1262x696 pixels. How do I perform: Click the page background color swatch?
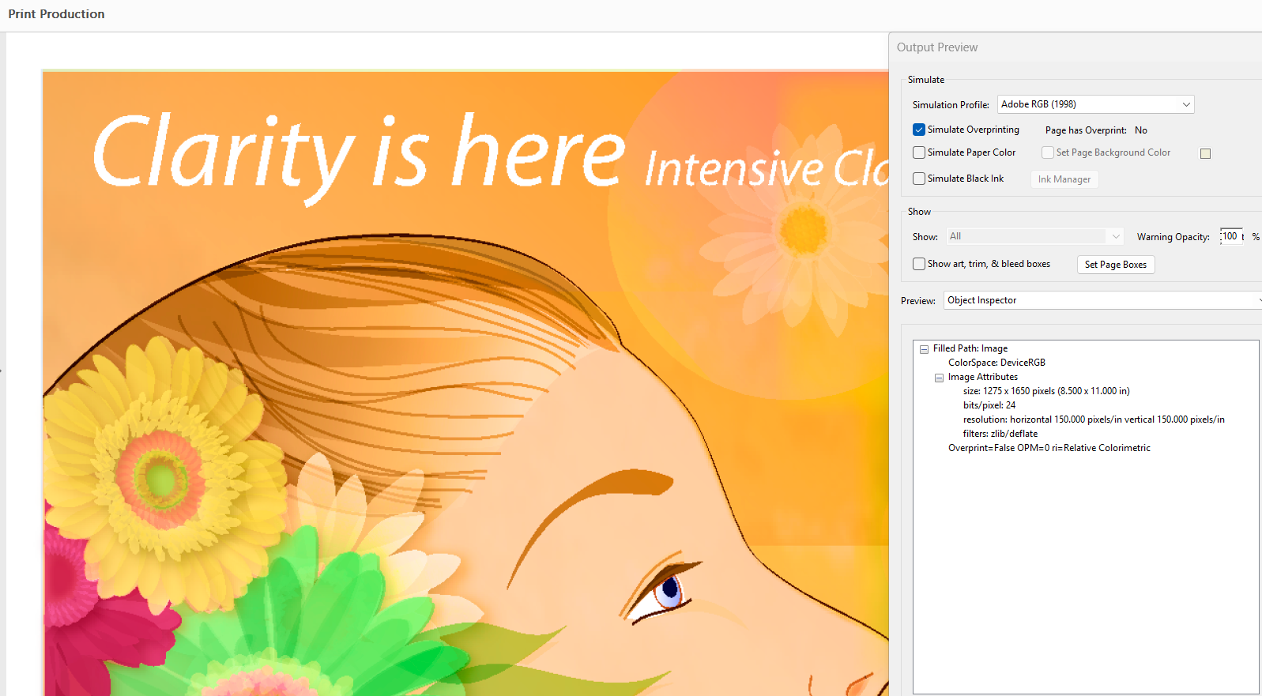click(x=1205, y=153)
